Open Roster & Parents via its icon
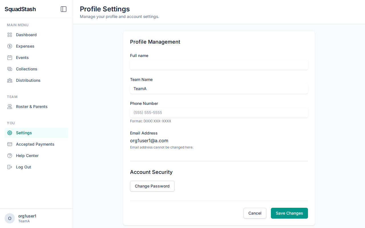 coord(9,106)
